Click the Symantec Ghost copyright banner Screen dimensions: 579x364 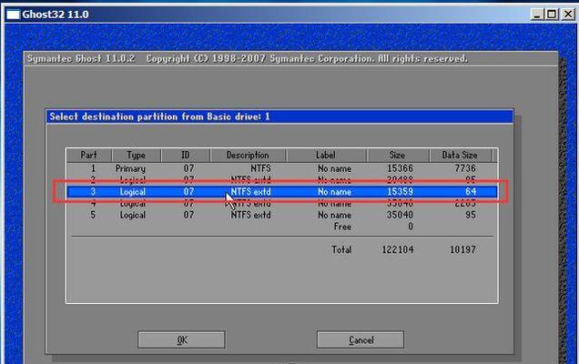(x=248, y=59)
